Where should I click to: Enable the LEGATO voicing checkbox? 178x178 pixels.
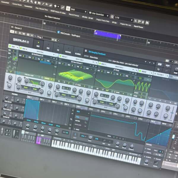[145, 152]
